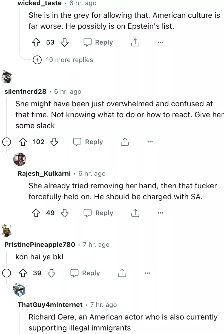Open more options on wicked_taste's comment
The width and height of the screenshot is (224, 334).
point(160,43)
